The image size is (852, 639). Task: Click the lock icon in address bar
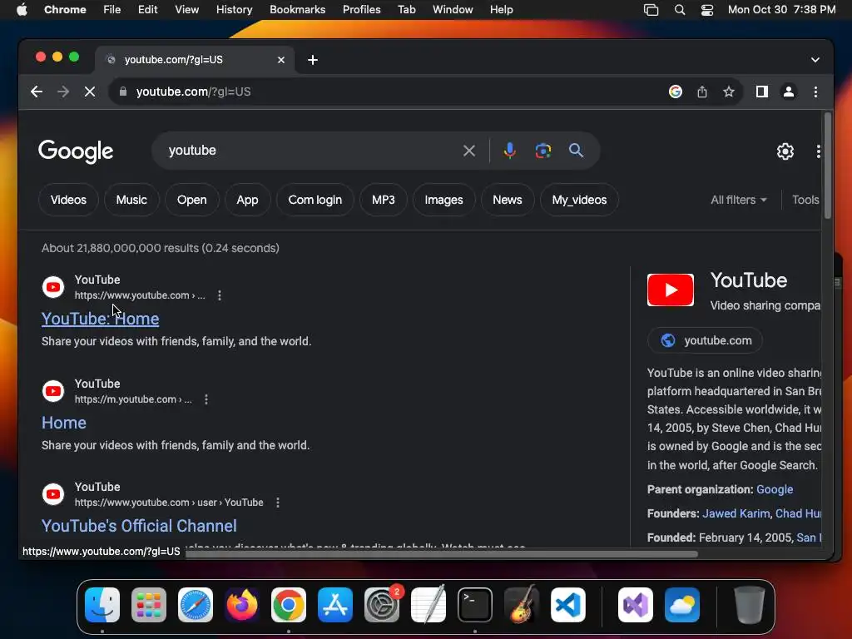click(x=123, y=92)
